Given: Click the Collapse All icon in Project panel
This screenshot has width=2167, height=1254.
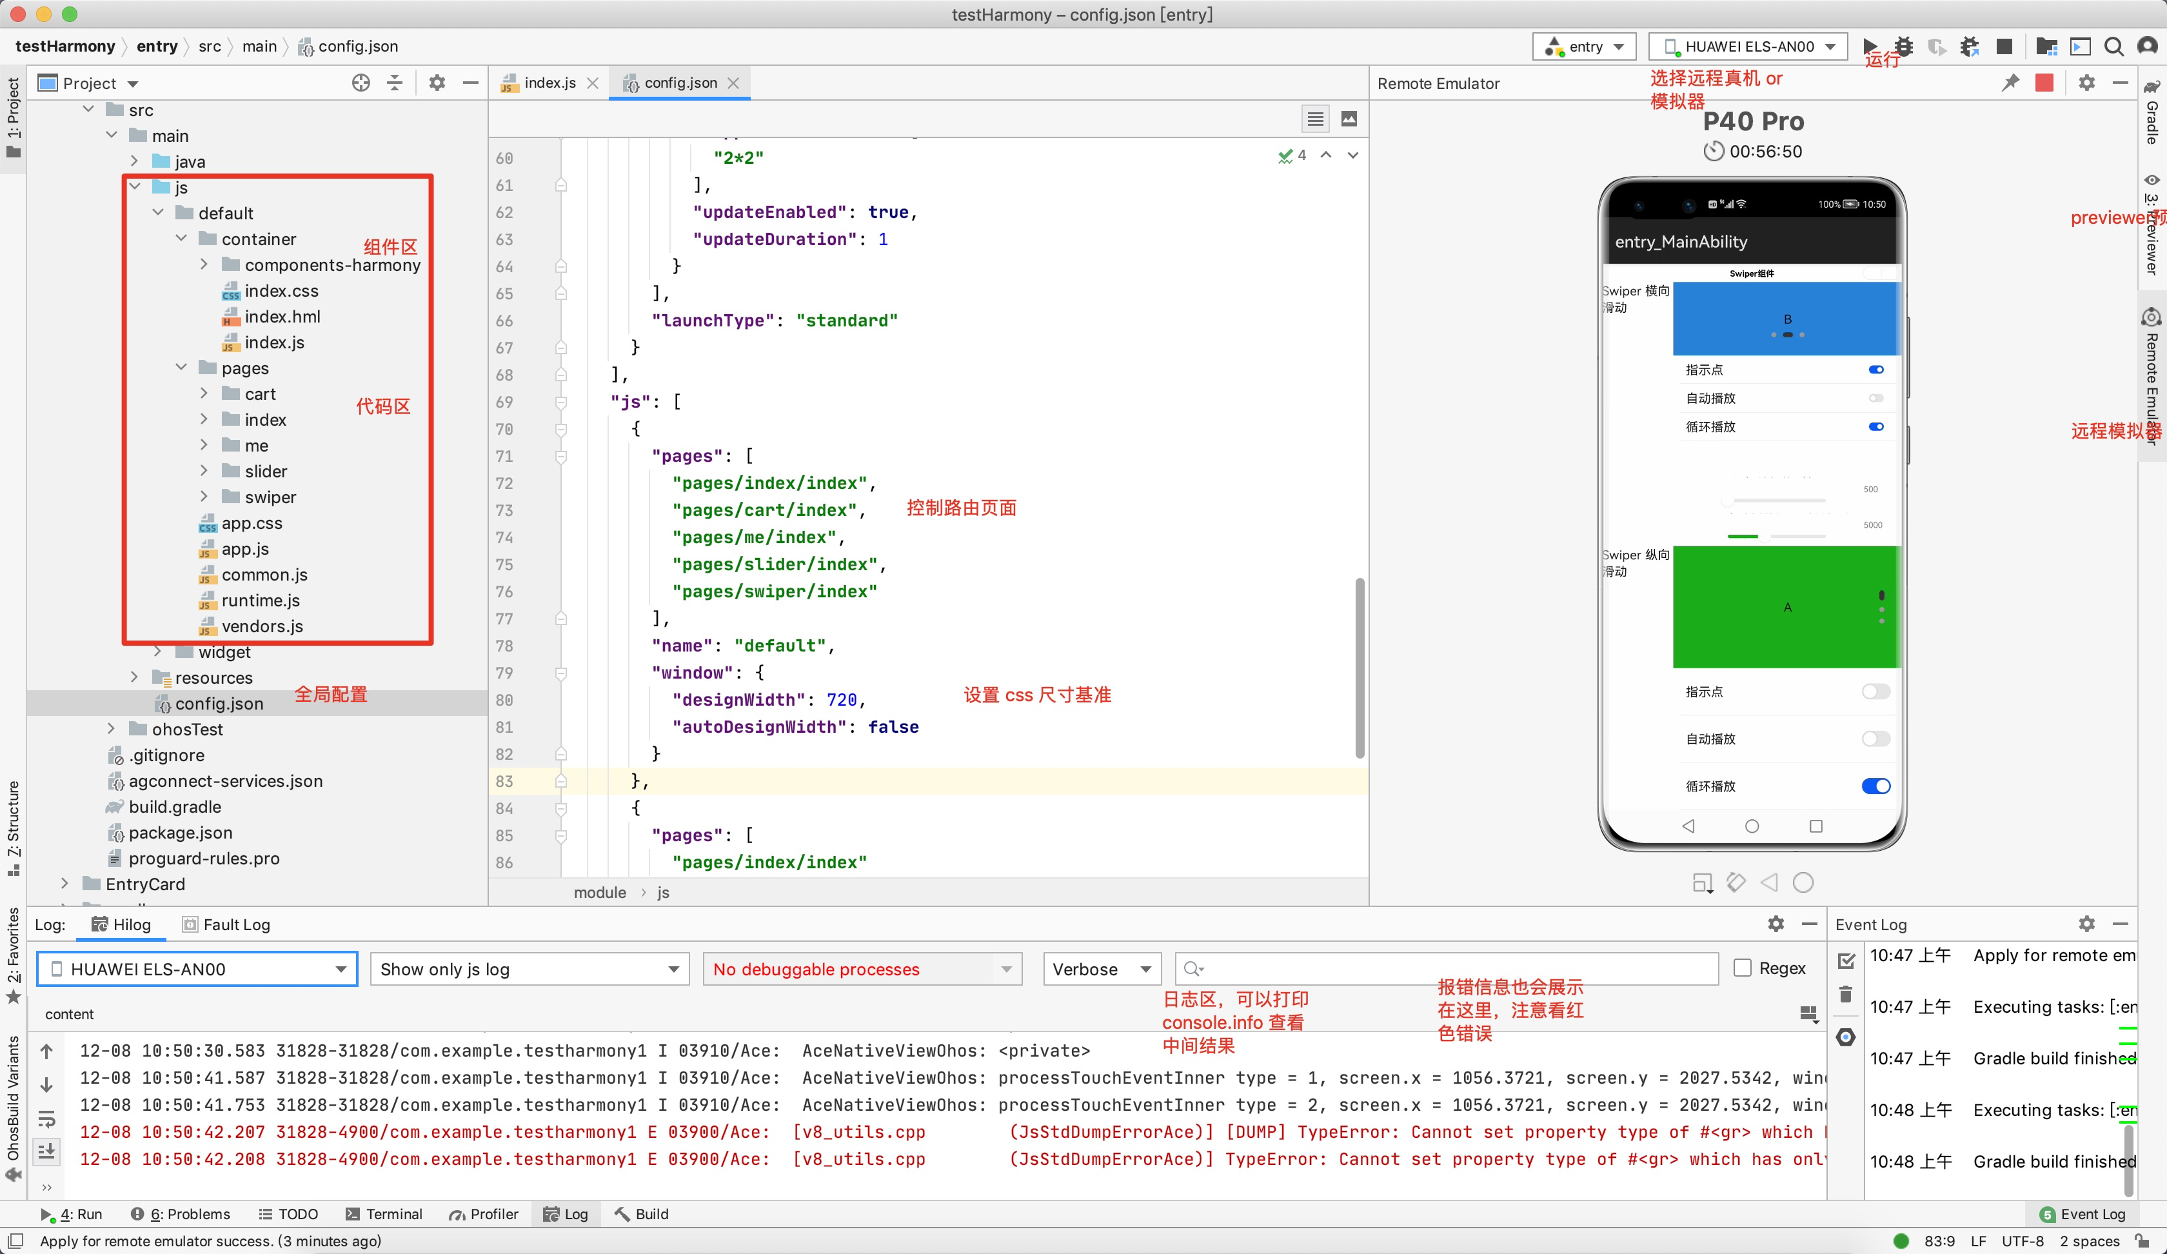Looking at the screenshot, I should [395, 83].
